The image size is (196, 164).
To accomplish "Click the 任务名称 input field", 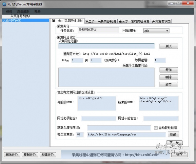I will [x=99, y=30].
